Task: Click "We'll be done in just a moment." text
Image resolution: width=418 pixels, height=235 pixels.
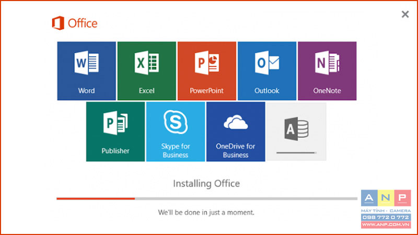Action: coord(206,213)
